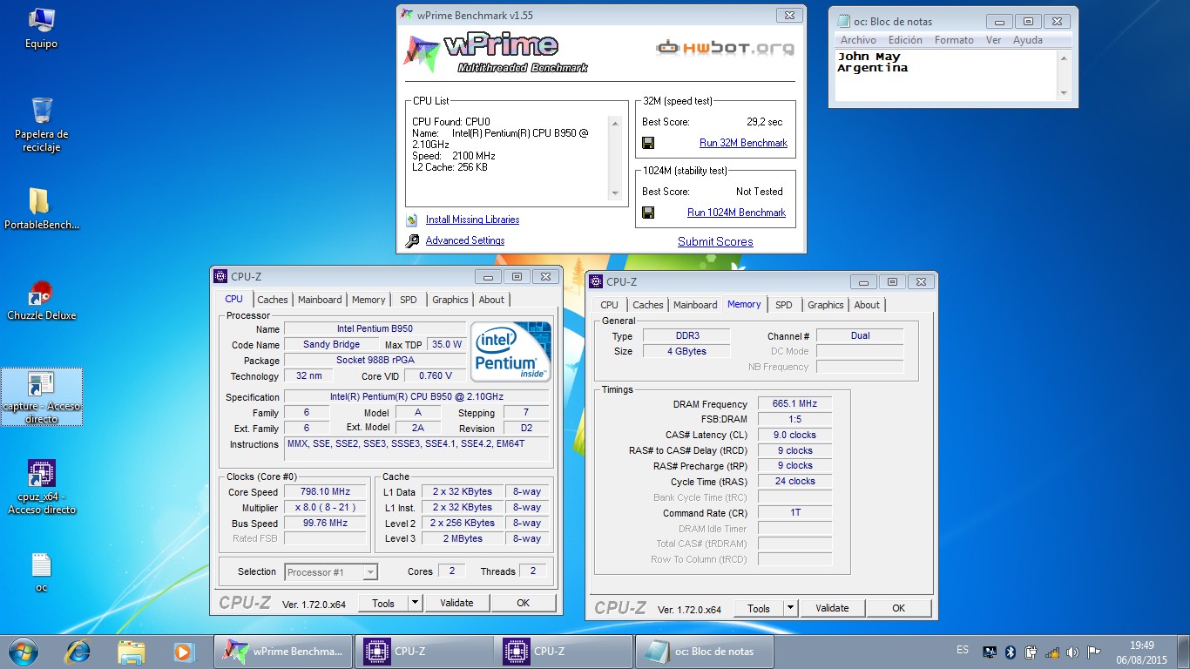Switch to CPU tab in the Memory tab window
The height and width of the screenshot is (669, 1190).
[610, 305]
